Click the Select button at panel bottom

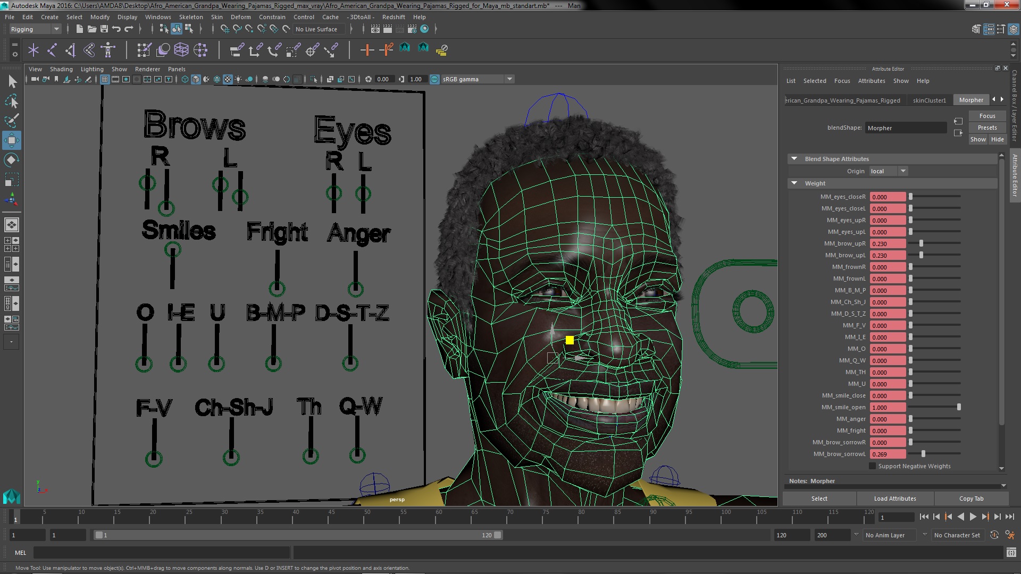[x=819, y=499]
